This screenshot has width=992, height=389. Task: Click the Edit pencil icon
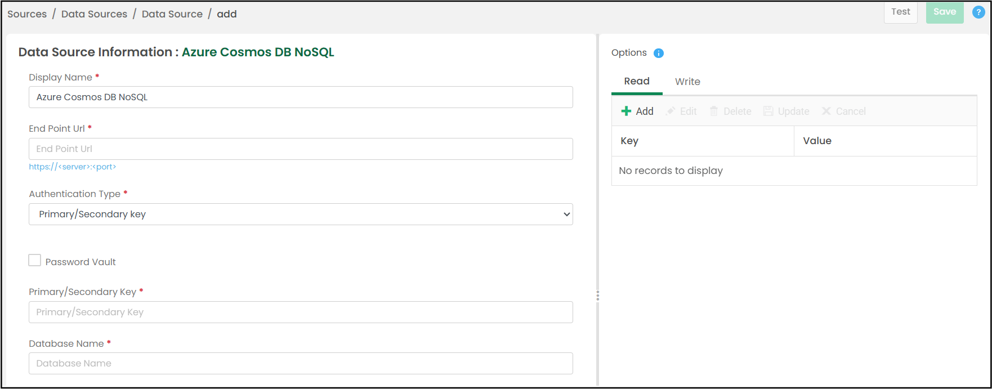(x=671, y=111)
